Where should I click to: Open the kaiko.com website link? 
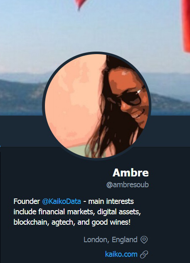click(121, 254)
